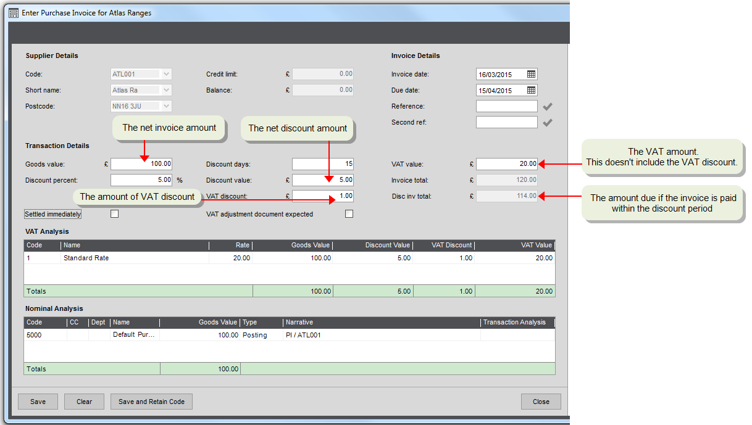Click the Goods value input field
Image resolution: width=752 pixels, height=425 pixels.
click(141, 164)
